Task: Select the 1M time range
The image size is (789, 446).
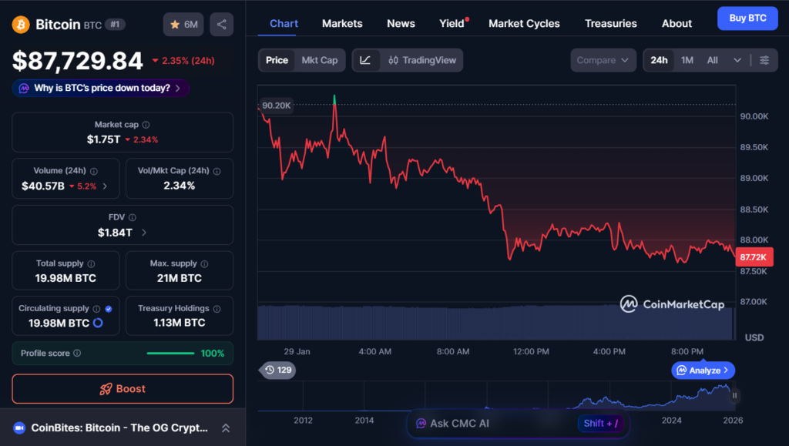Action: point(687,60)
